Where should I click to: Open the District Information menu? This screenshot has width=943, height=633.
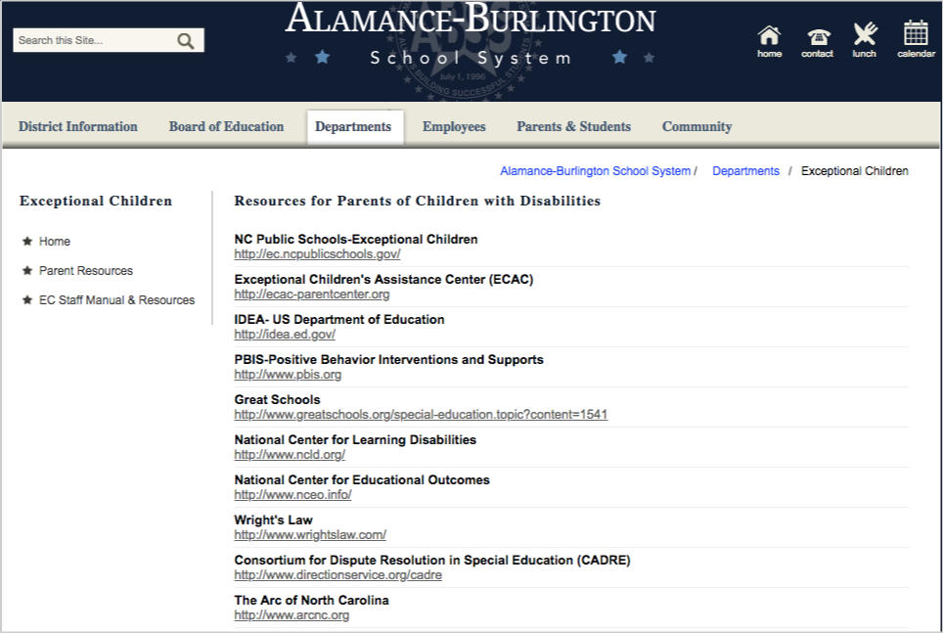coord(78,126)
